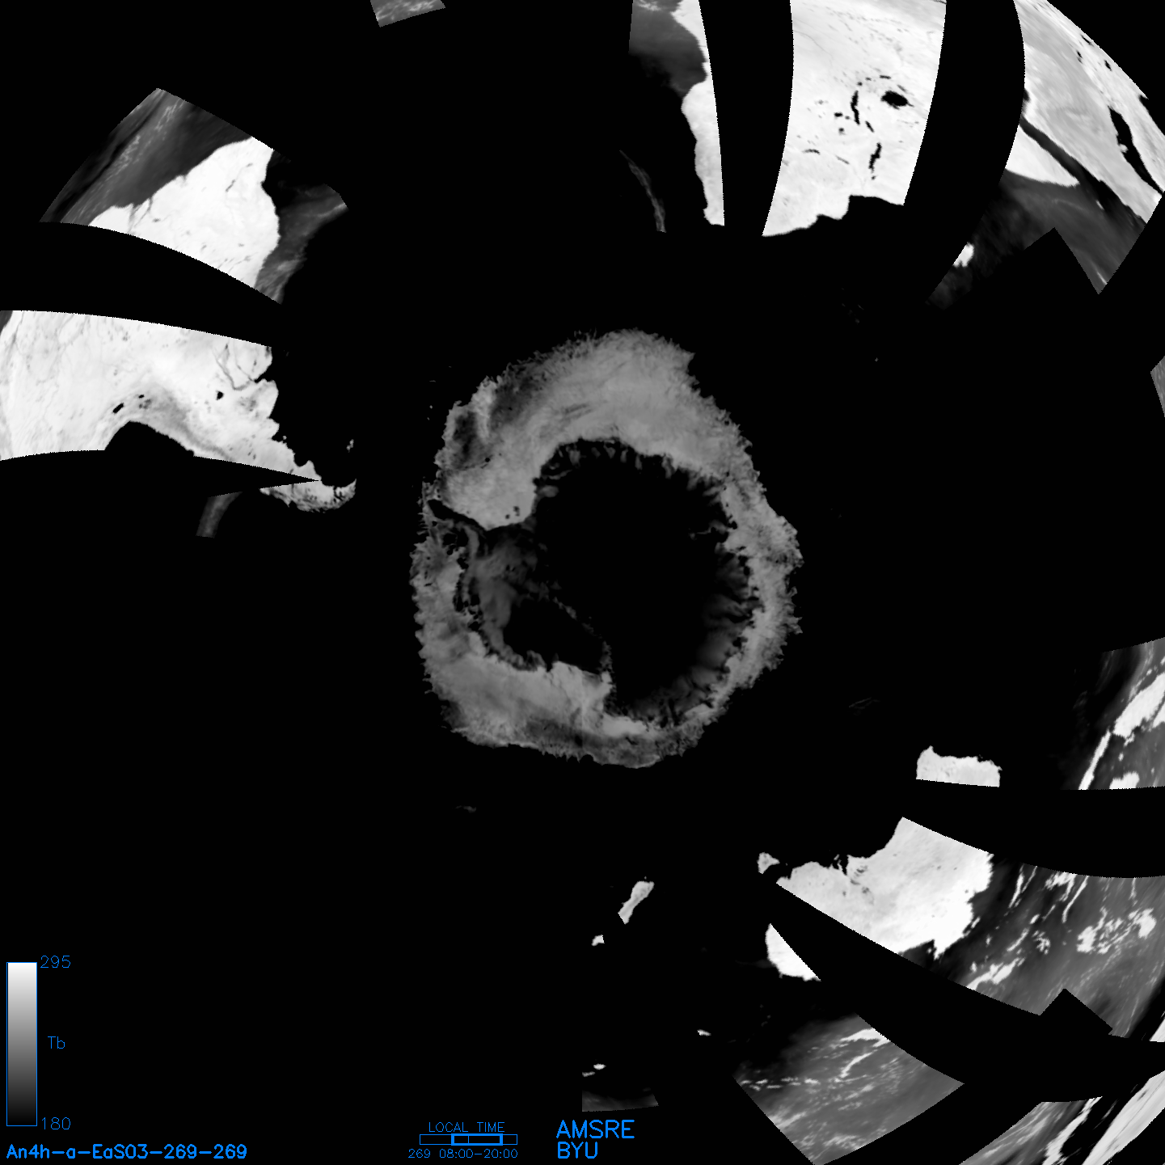Click the Tb brightness temperature label

[56, 1043]
